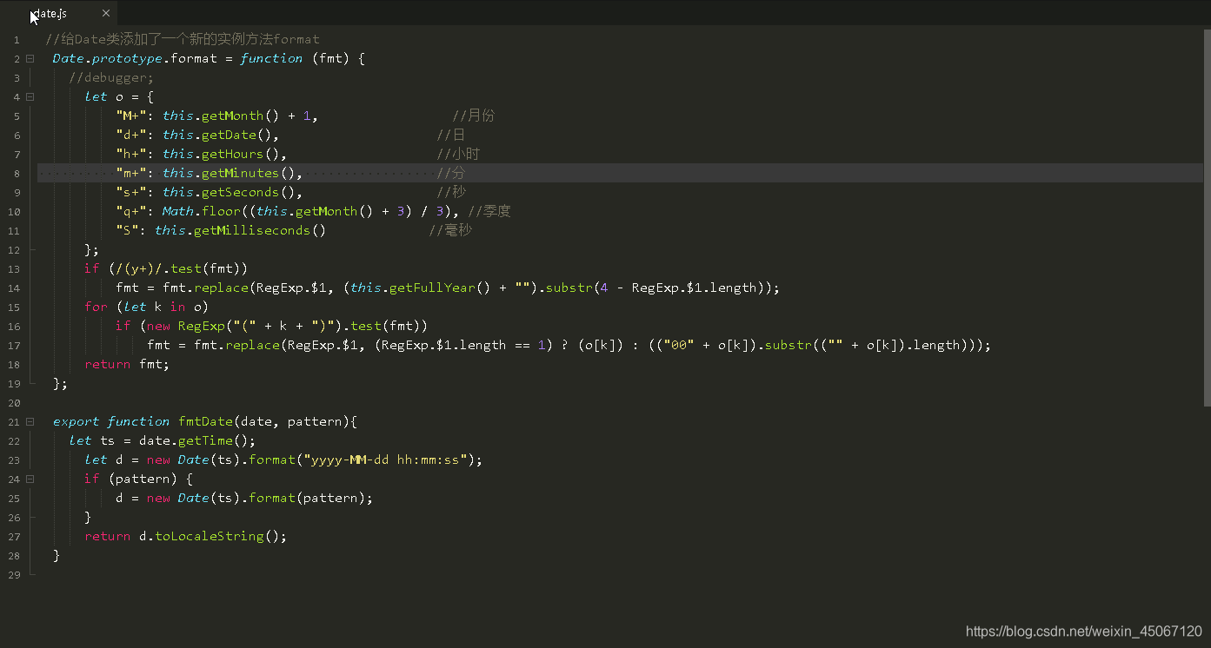Collapse the fold marker on line 24
Image resolution: width=1211 pixels, height=648 pixels.
coord(30,479)
